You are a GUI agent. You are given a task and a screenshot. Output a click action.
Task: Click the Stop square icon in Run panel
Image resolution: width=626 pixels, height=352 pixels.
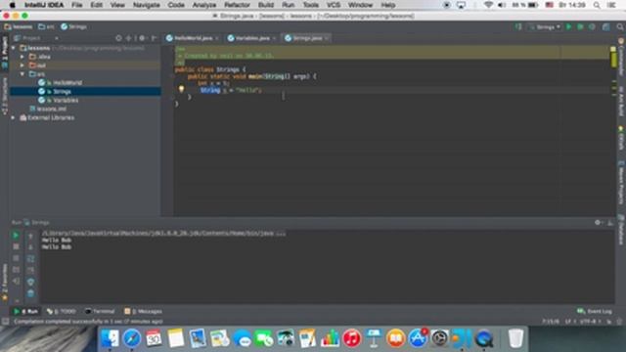pos(16,247)
